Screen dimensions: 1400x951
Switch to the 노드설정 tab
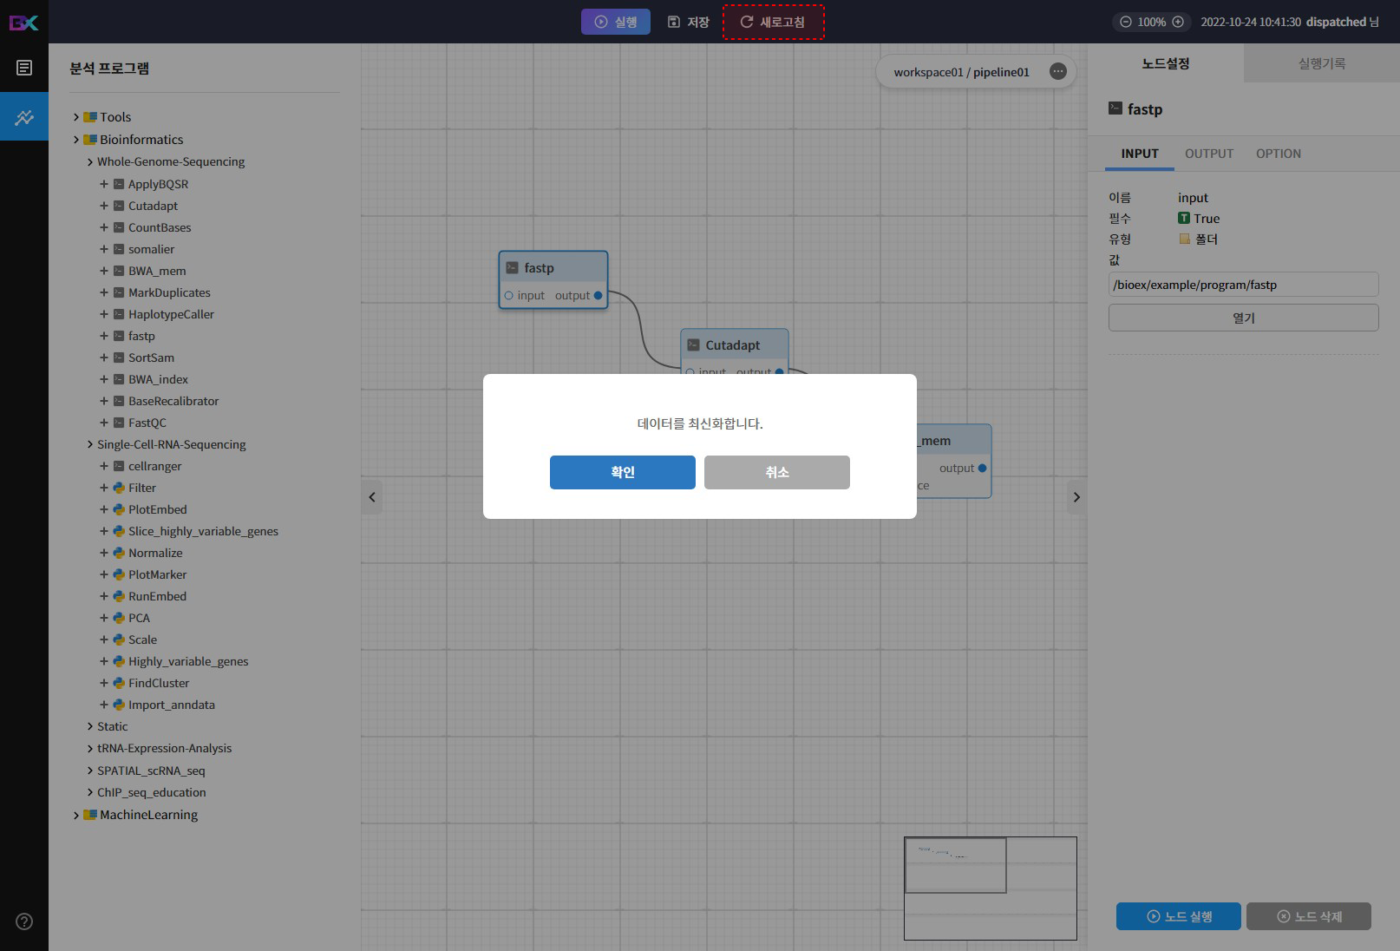[x=1166, y=63]
